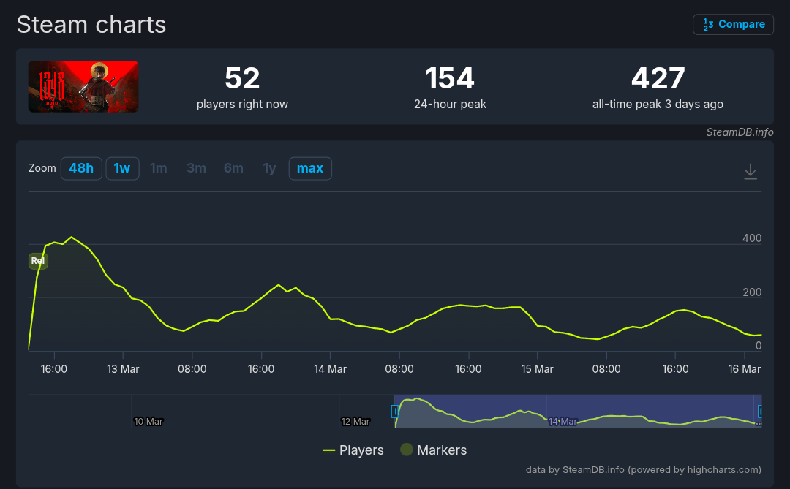Click the SteamDB.info watermark

[x=740, y=132]
